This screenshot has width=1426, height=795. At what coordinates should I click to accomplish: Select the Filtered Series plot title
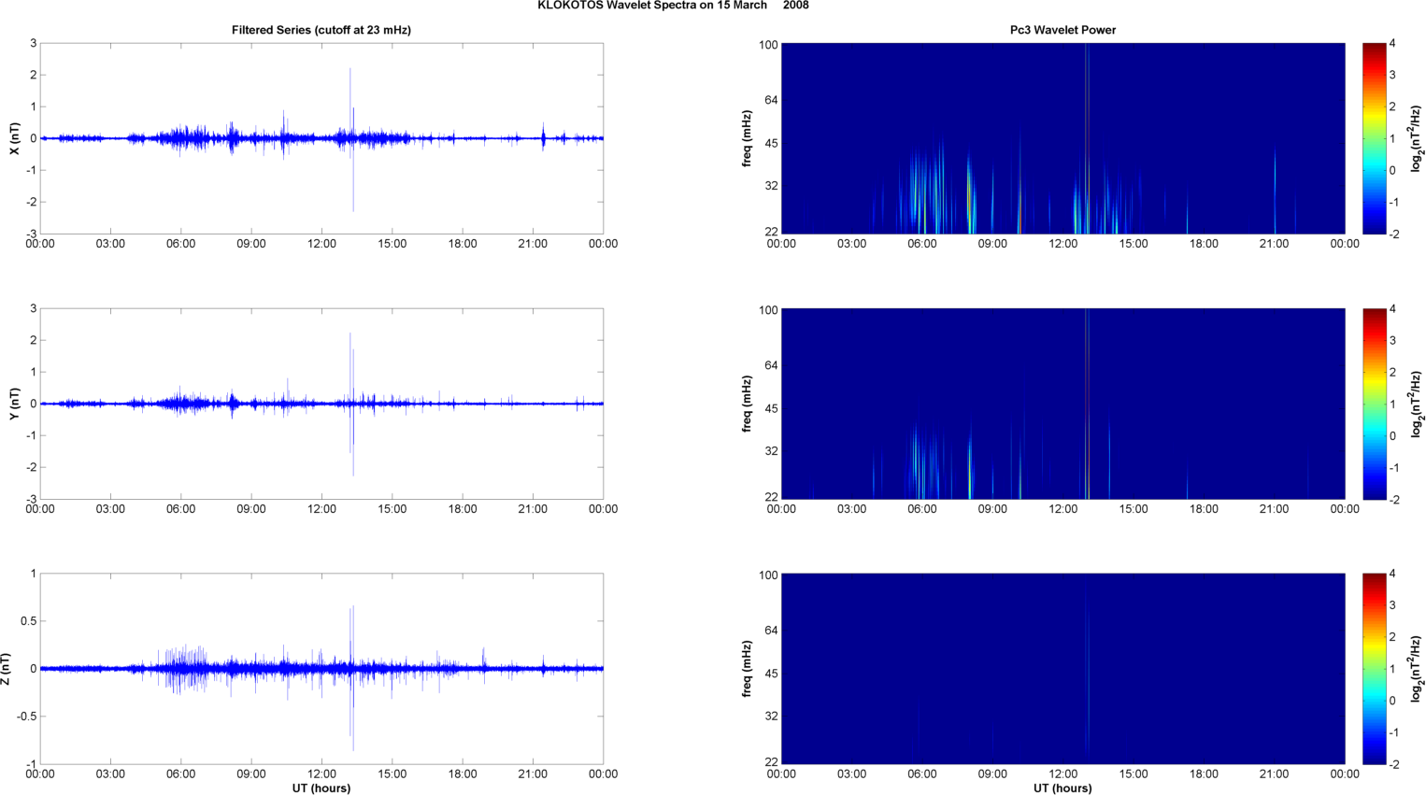pyautogui.click(x=321, y=30)
